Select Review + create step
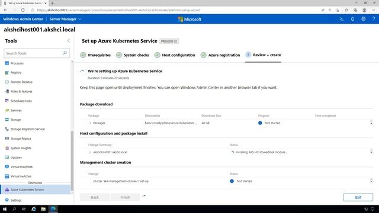The width and height of the screenshot is (379, 213). pos(263,55)
